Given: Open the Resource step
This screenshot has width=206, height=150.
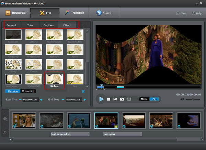Looking at the screenshot, I should pyautogui.click(x=15, y=13).
